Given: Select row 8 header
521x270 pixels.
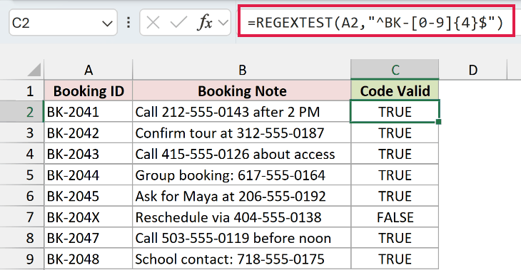Looking at the screenshot, I should 22,238.
